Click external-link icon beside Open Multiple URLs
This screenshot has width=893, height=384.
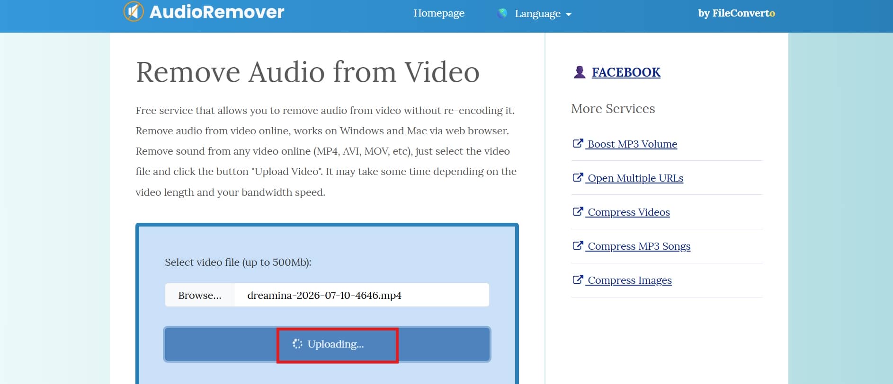(x=578, y=177)
